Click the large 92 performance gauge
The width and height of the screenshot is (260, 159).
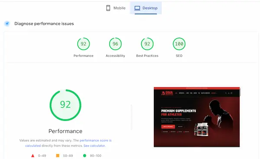65,105
